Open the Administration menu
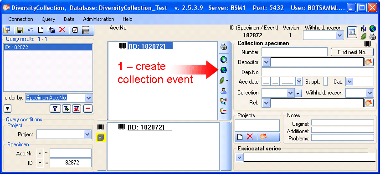The image size is (380, 174). pyautogui.click(x=98, y=19)
